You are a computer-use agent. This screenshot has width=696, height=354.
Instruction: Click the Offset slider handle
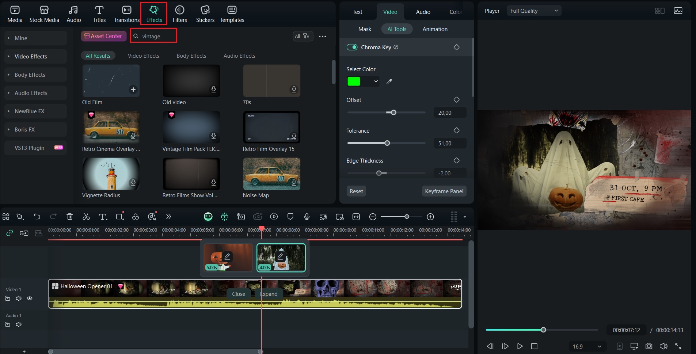tap(393, 113)
